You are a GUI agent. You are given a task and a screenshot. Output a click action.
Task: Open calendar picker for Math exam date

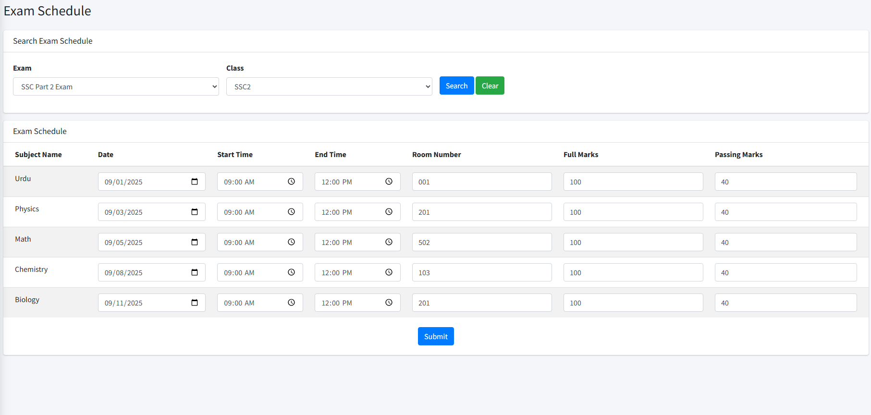coord(195,242)
